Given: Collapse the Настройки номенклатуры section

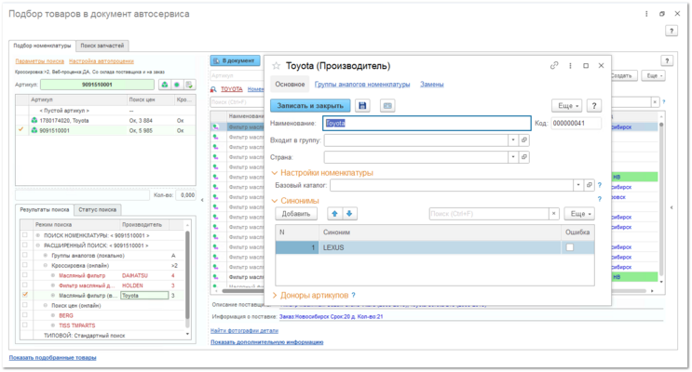Looking at the screenshot, I should (x=275, y=173).
